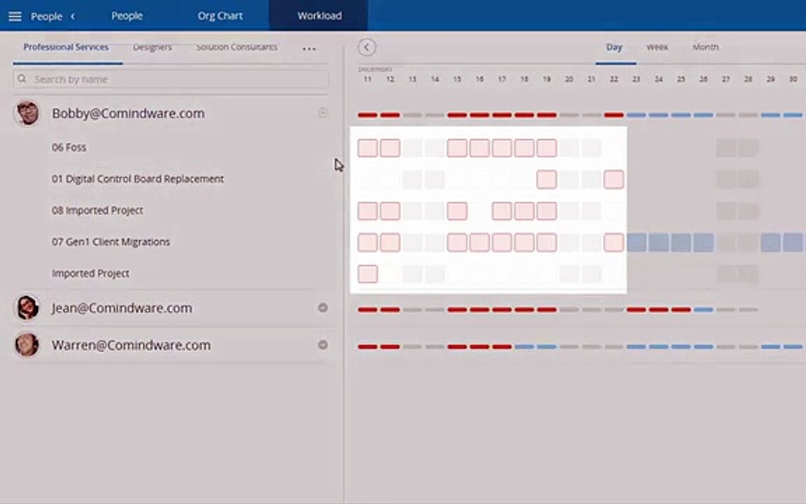Click 08 Imported Project cell for Dec 15
This screenshot has width=806, height=504.
point(457,211)
